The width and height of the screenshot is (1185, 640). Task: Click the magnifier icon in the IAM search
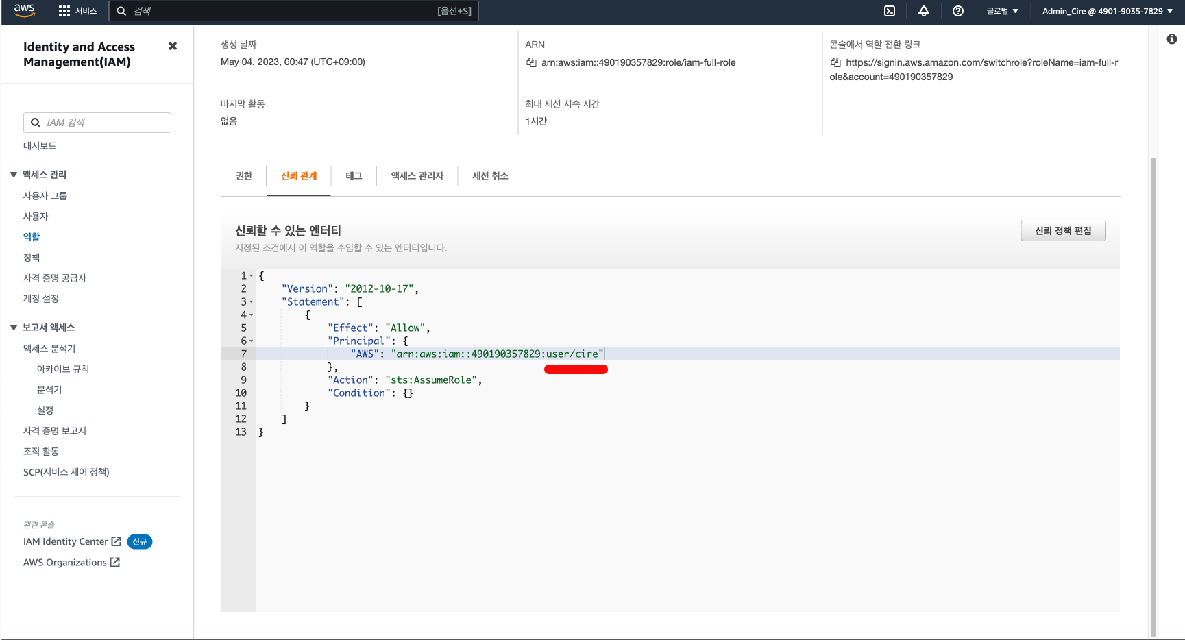(x=36, y=123)
